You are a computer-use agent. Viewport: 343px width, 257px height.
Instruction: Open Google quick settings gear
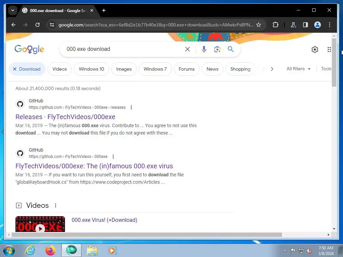coord(315,50)
